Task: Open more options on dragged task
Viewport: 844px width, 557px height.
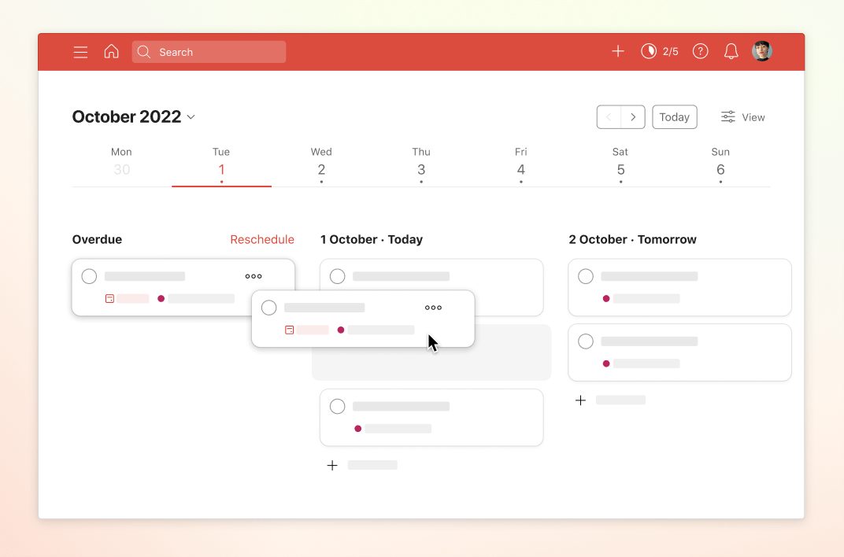Action: pyautogui.click(x=433, y=308)
